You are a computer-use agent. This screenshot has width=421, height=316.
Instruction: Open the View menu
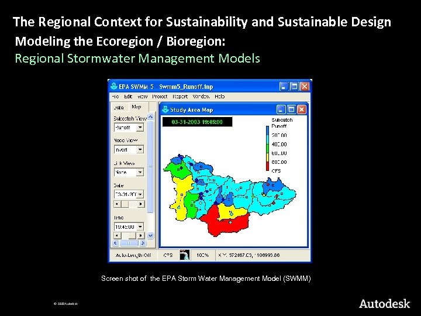pos(142,96)
